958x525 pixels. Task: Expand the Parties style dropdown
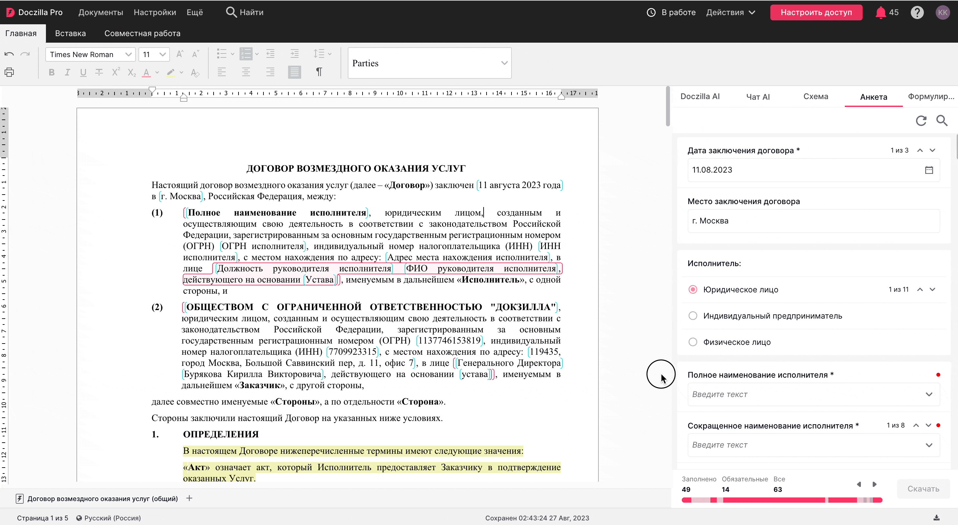(504, 63)
